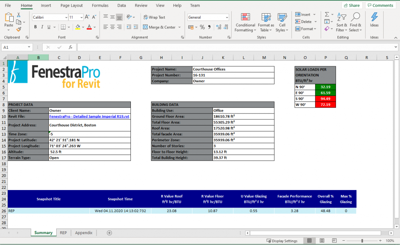Apply Percent style
This screenshot has height=245, width=400.
tap(202, 27)
